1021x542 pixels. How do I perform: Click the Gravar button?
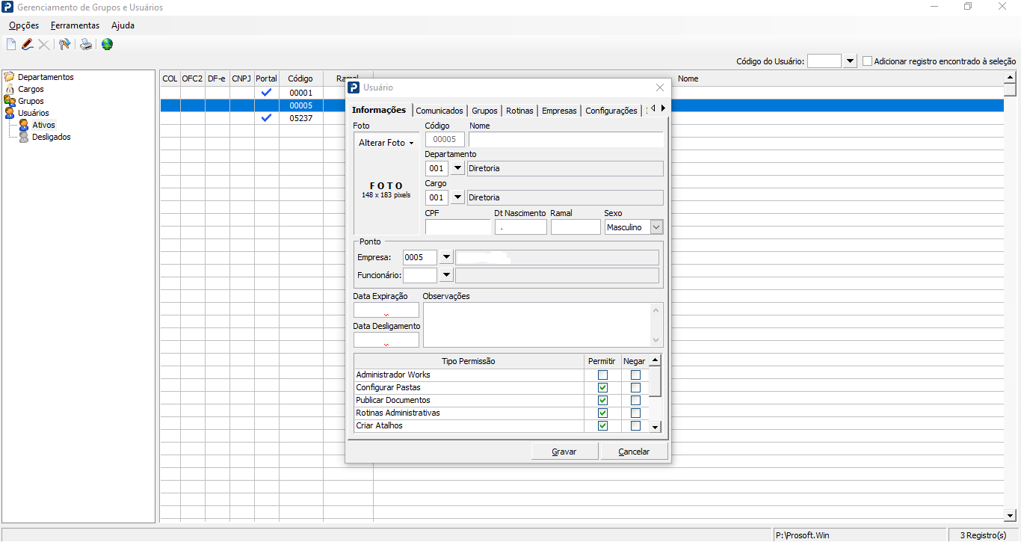564,452
